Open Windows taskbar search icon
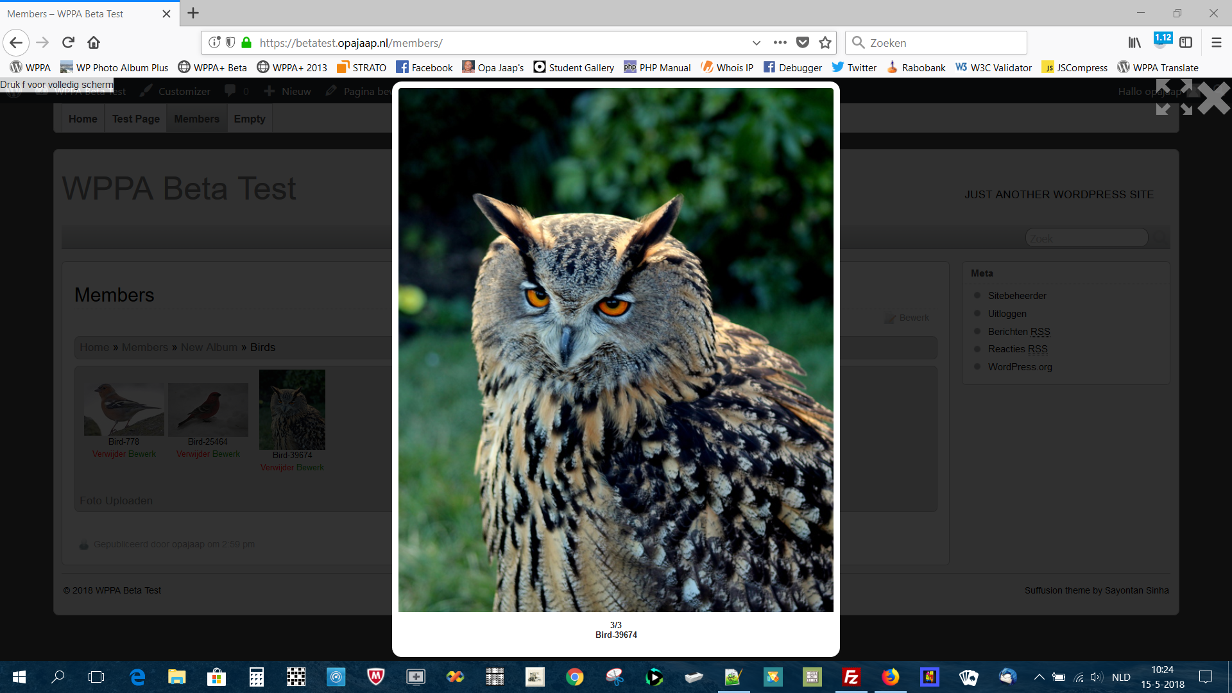This screenshot has height=693, width=1232. click(58, 677)
